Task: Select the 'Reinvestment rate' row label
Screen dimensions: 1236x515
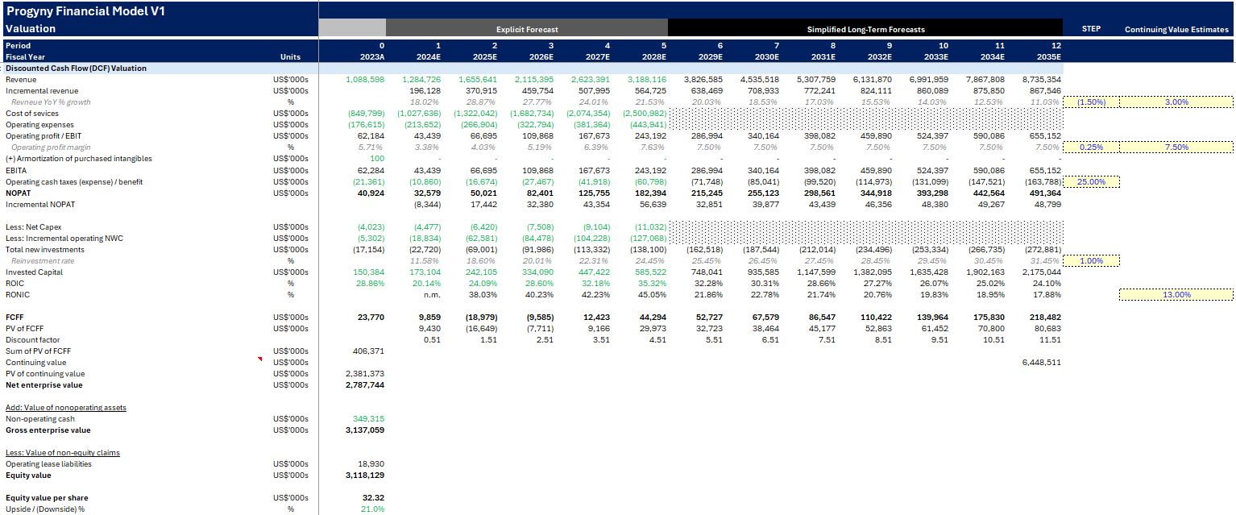Action: point(43,260)
